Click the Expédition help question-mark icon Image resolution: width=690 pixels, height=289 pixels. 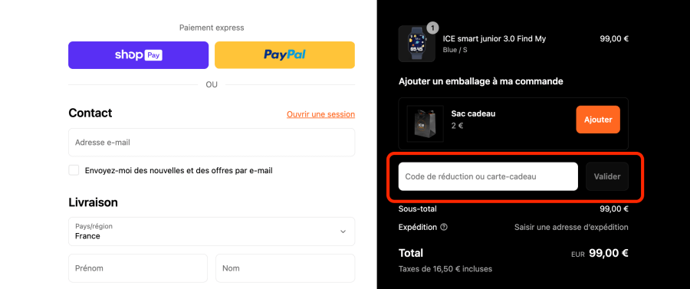coord(444,228)
